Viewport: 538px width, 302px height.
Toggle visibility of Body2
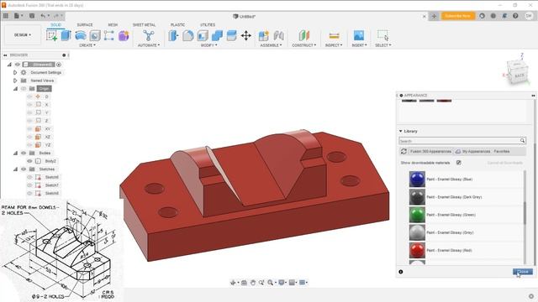point(29,161)
